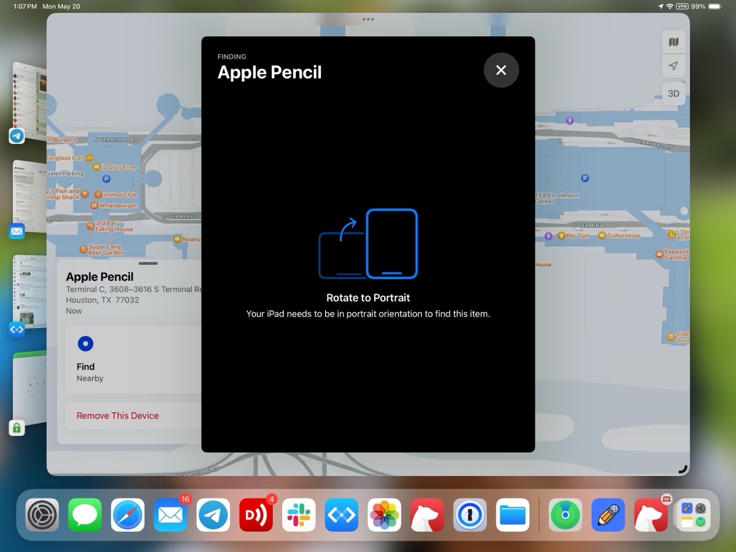Open the map mode selector icon

coord(673,42)
